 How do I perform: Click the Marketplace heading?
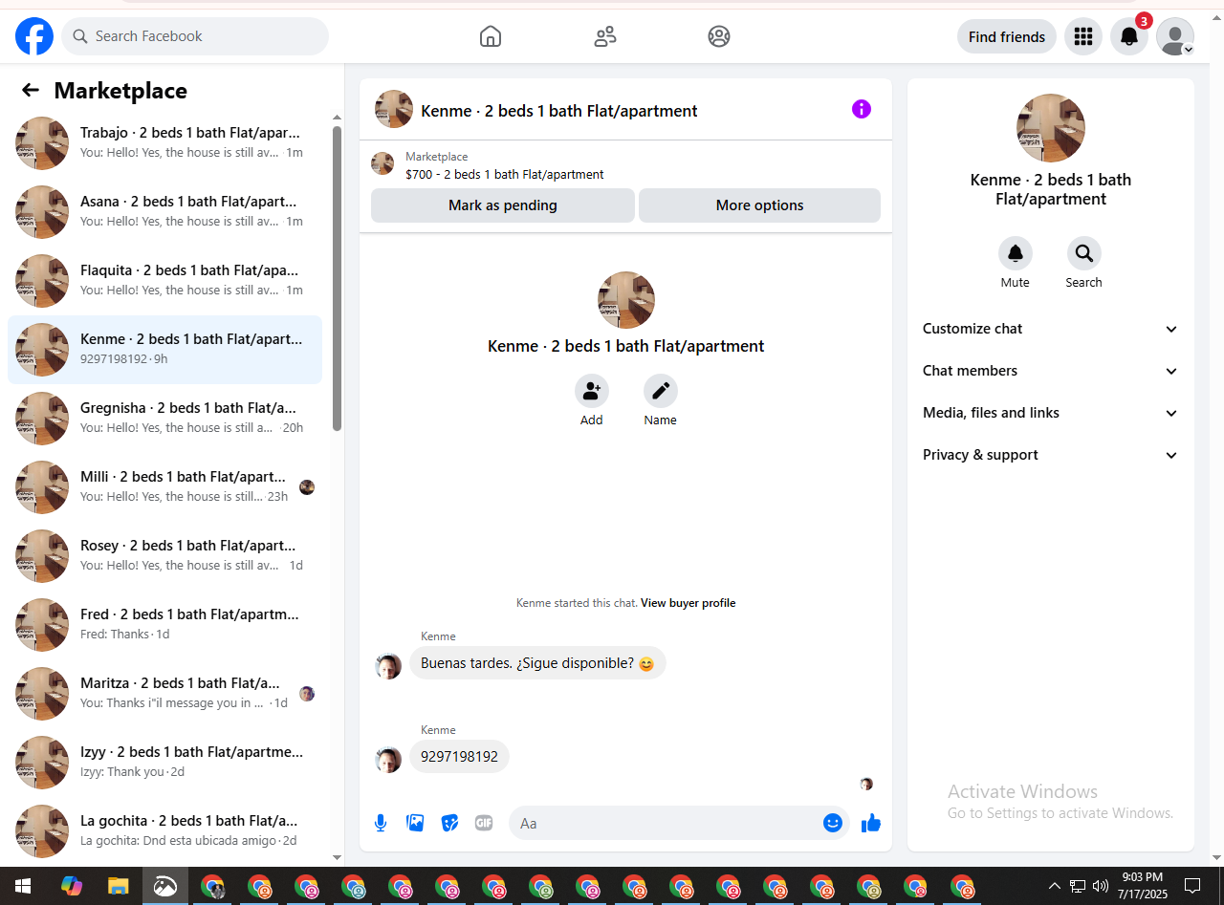click(120, 91)
